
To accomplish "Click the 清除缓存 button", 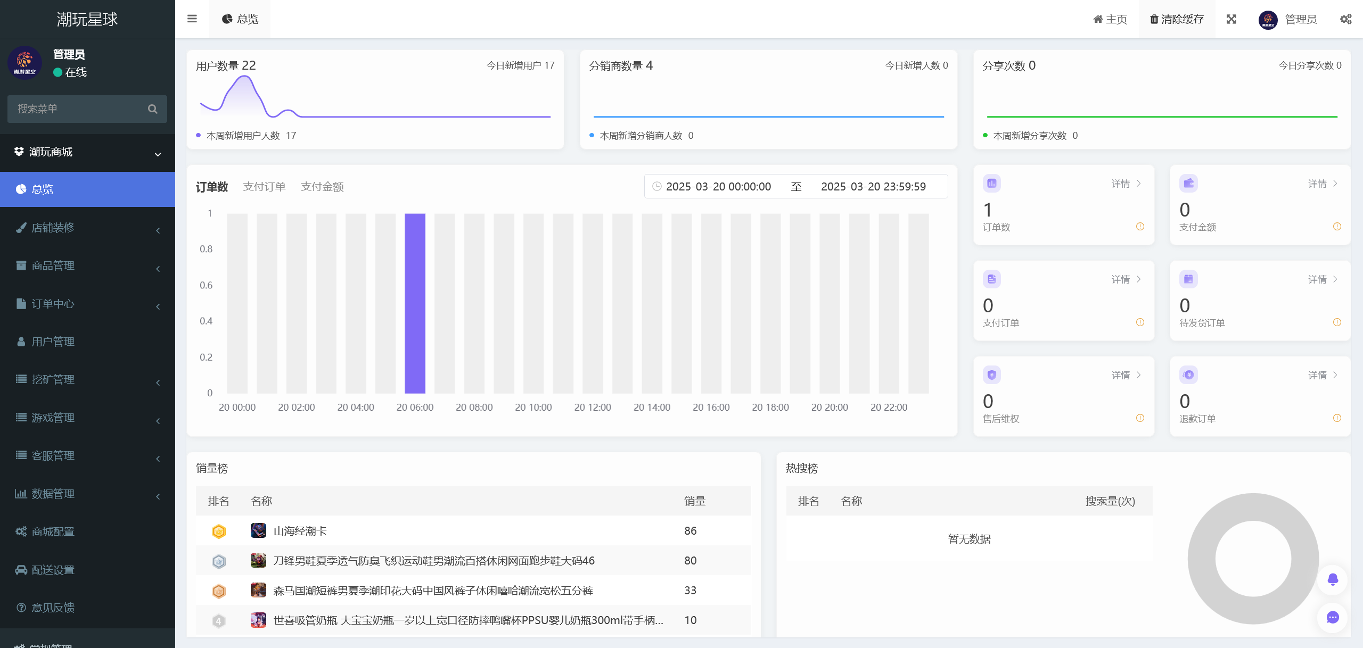I will pos(1177,19).
